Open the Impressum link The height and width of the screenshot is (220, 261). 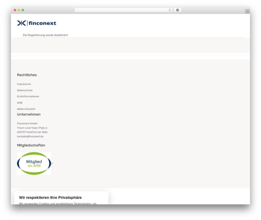(x=24, y=84)
